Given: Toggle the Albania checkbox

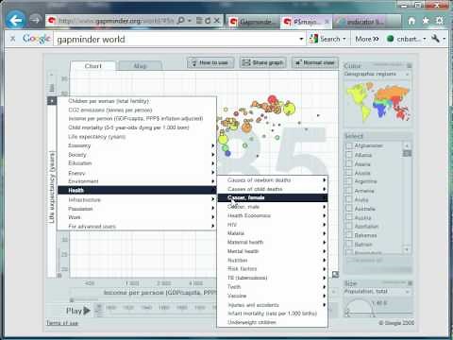Looking at the screenshot, I should 349,155.
